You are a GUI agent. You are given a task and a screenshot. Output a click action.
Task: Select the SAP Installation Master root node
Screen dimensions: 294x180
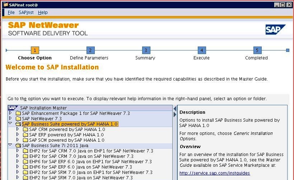tap(43, 108)
